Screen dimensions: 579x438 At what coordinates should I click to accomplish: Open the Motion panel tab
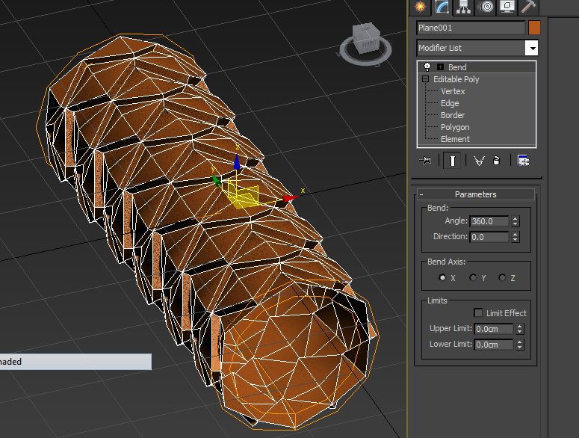(486, 7)
